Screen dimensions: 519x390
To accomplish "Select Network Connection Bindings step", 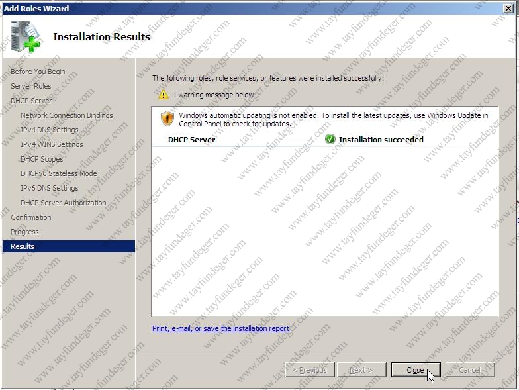I will [x=66, y=115].
